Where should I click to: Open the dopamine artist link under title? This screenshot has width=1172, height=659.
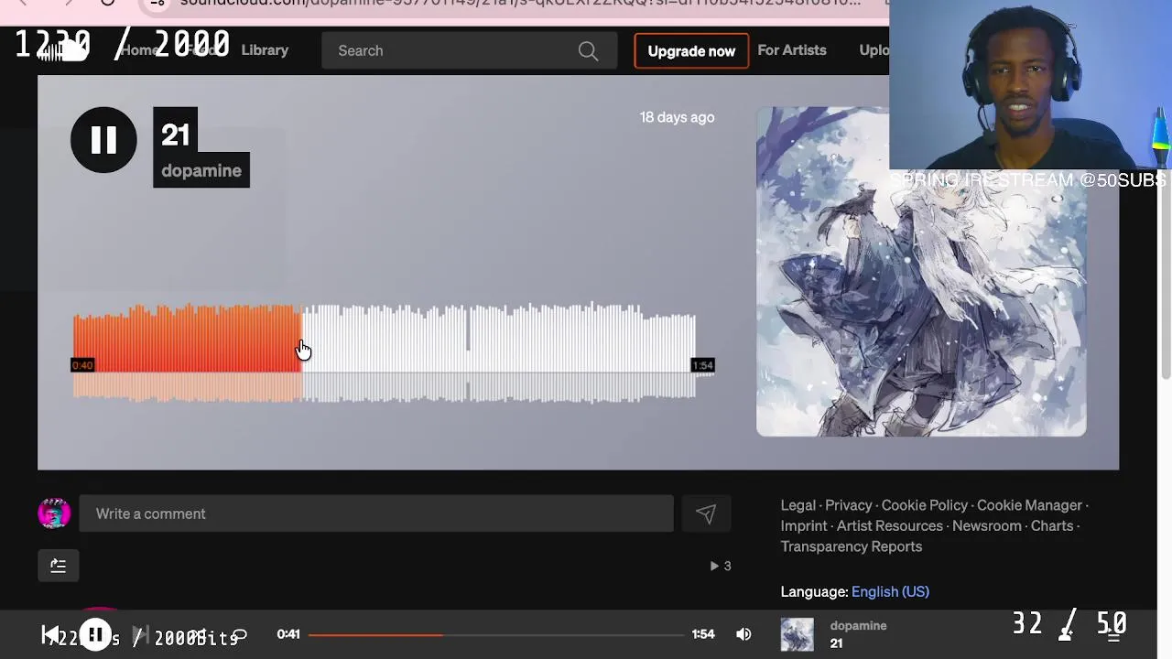201,171
